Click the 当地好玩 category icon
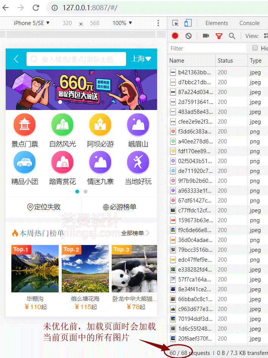This screenshot has width=268, height=358. [x=138, y=162]
